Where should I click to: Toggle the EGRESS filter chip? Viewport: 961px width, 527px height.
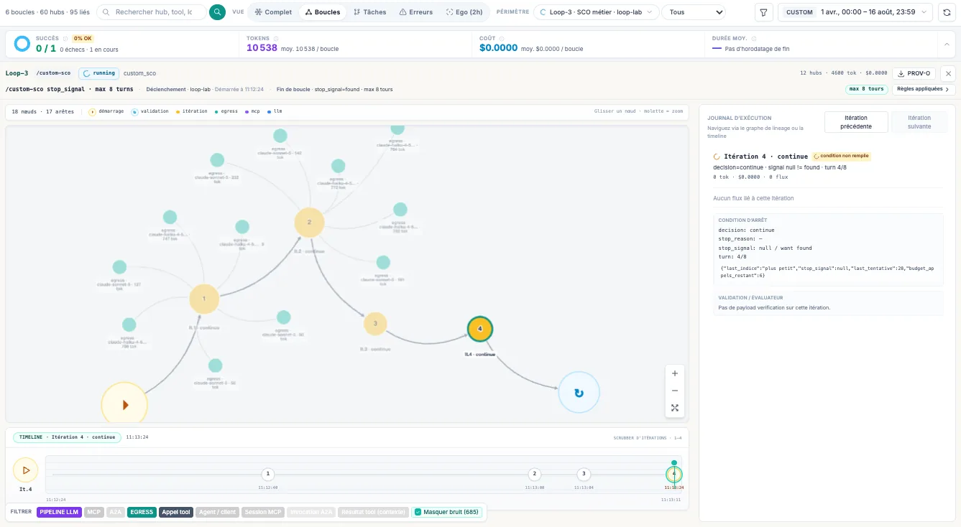(142, 512)
